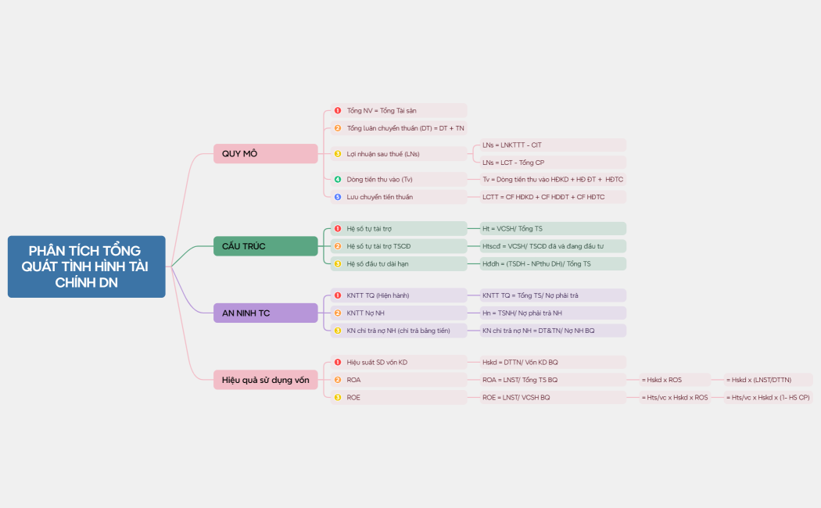The image size is (821, 508).
Task: Click priority 2 icon on Tổng luân chuyển thuần
Action: point(338,128)
